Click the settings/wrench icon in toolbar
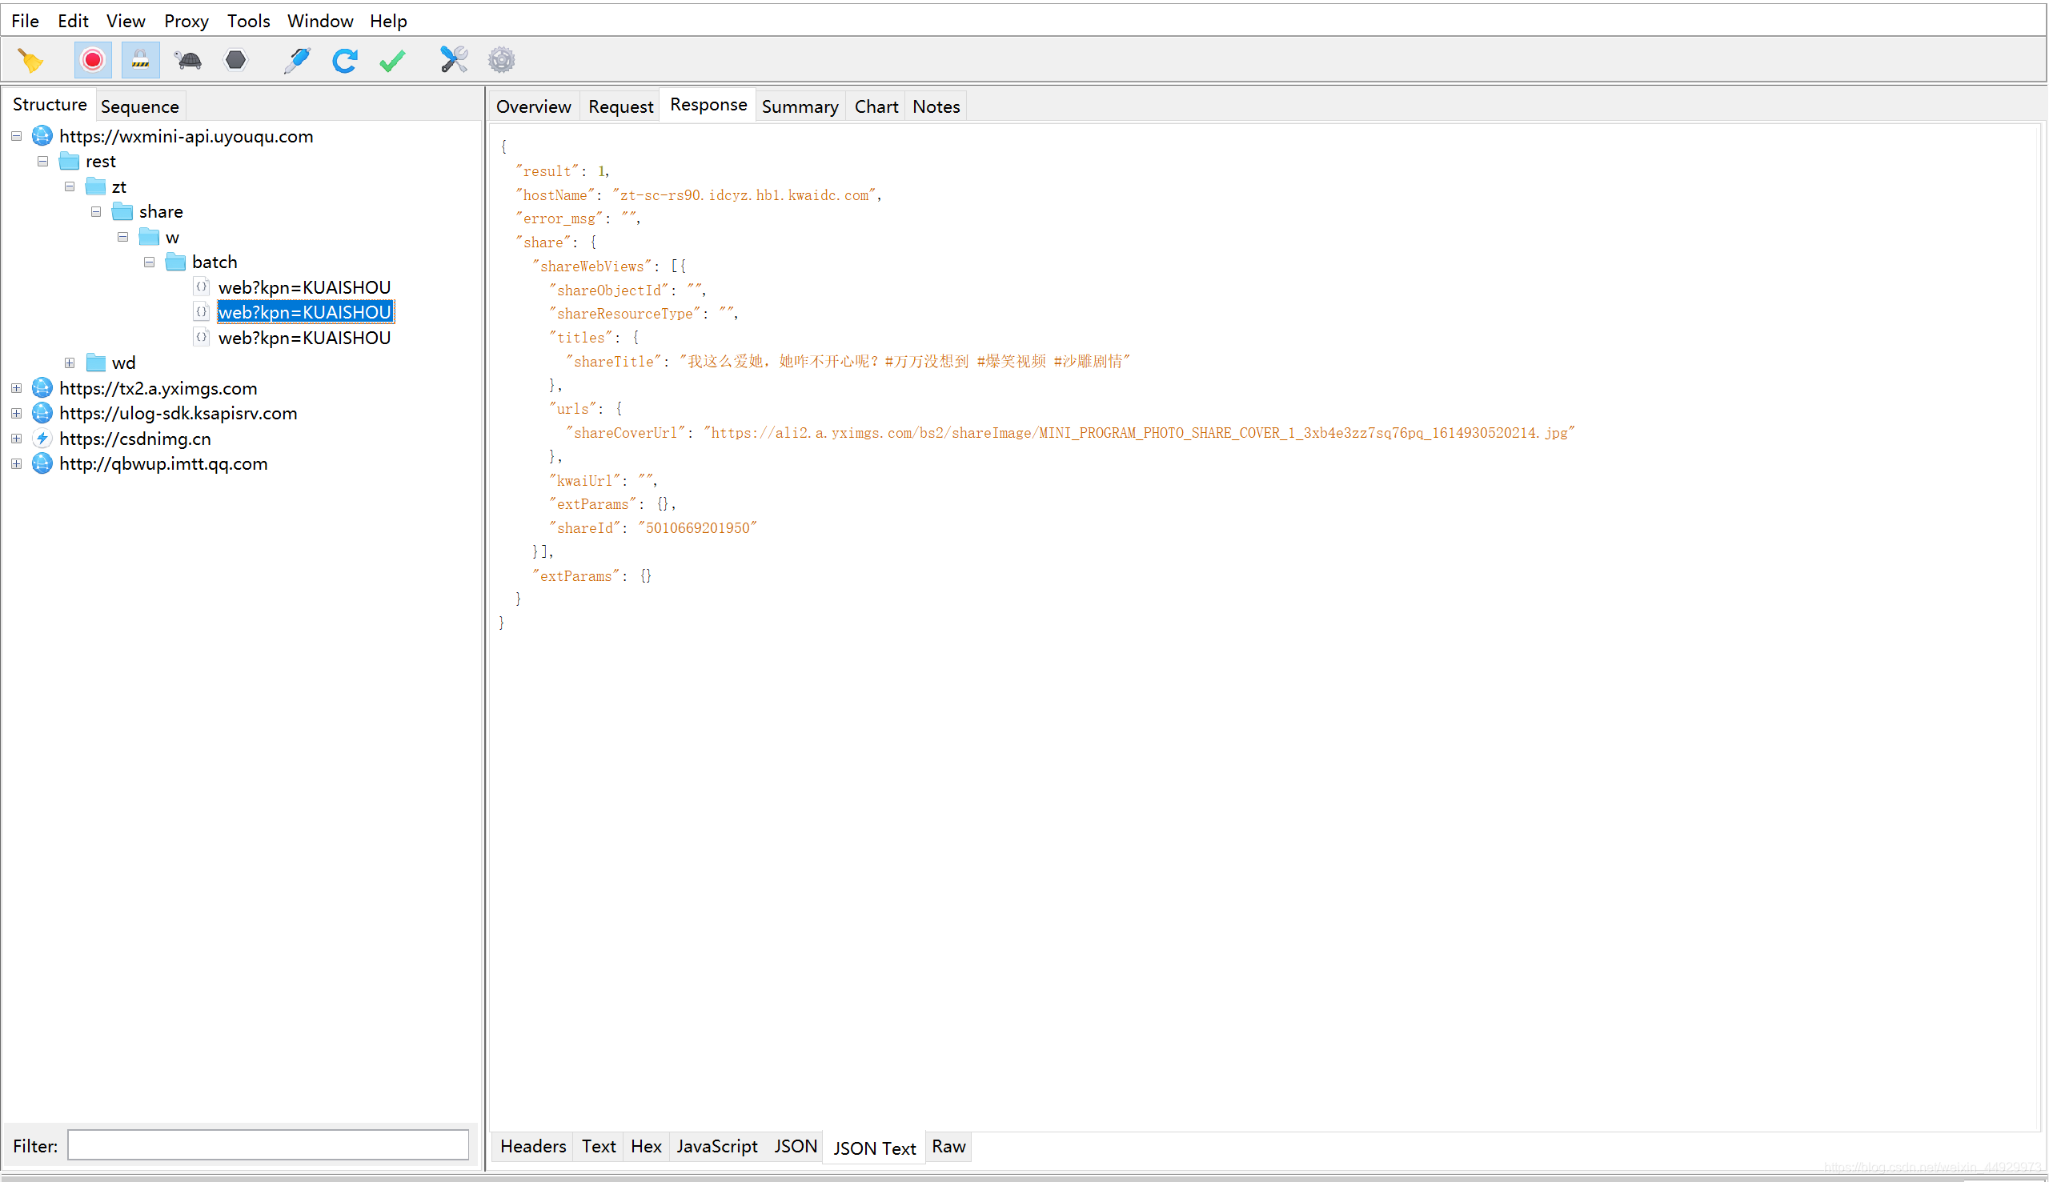Screen dimensions: 2049x1182 pyautogui.click(x=451, y=58)
